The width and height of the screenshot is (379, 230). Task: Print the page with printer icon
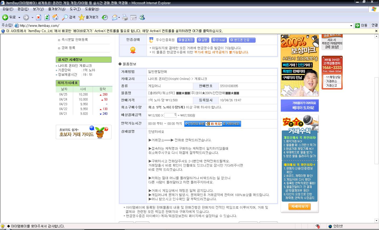pyautogui.click(x=125, y=17)
